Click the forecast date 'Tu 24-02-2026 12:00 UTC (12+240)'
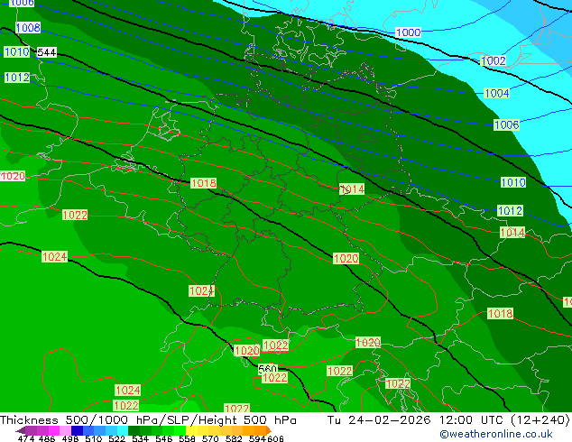 pos(448,419)
